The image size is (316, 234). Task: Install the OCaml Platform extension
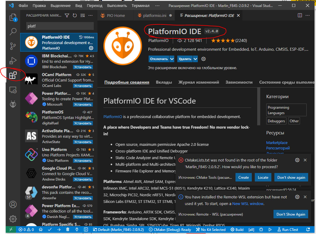(83, 86)
